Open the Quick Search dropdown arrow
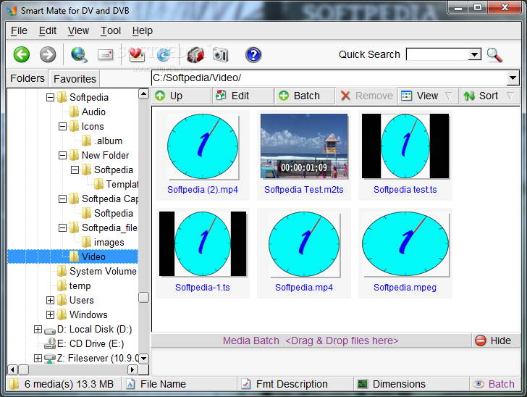The width and height of the screenshot is (527, 397). coord(475,54)
